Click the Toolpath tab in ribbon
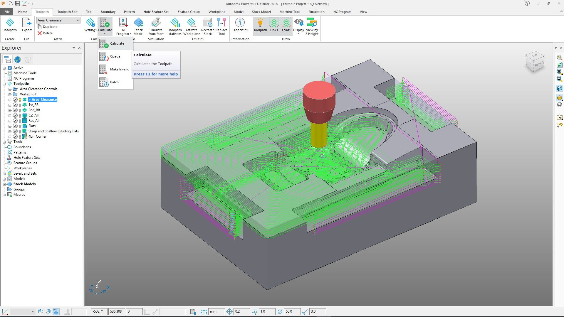This screenshot has height=317, width=564. [42, 12]
